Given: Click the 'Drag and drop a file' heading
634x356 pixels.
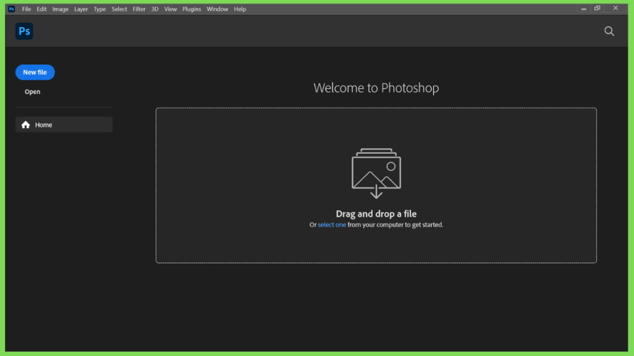Looking at the screenshot, I should coord(376,213).
